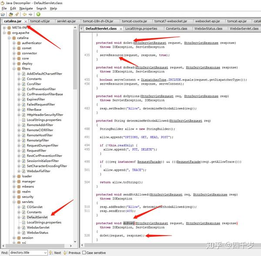Collapse the filters package node
Viewport: 261px width, 256px height.
[14, 69]
